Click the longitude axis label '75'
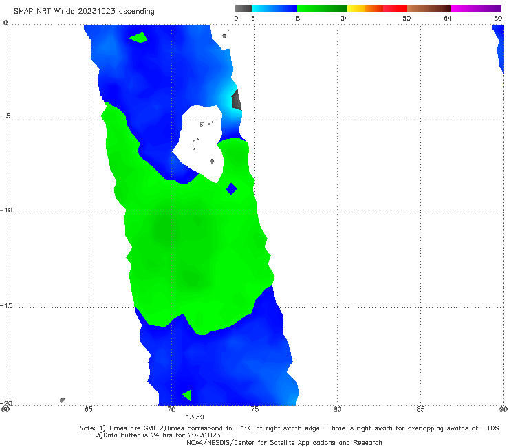This screenshot has height=447, width=509. click(254, 409)
